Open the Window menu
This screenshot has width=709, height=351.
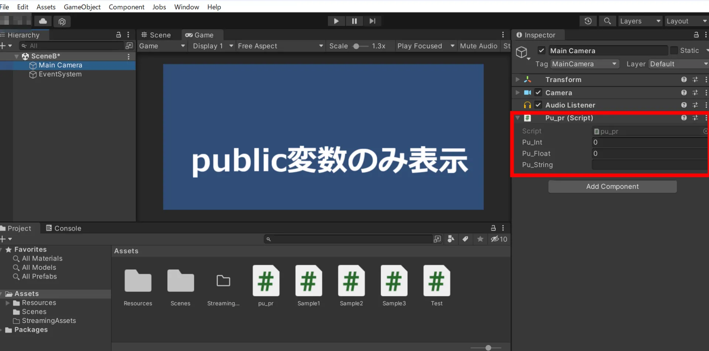(186, 7)
